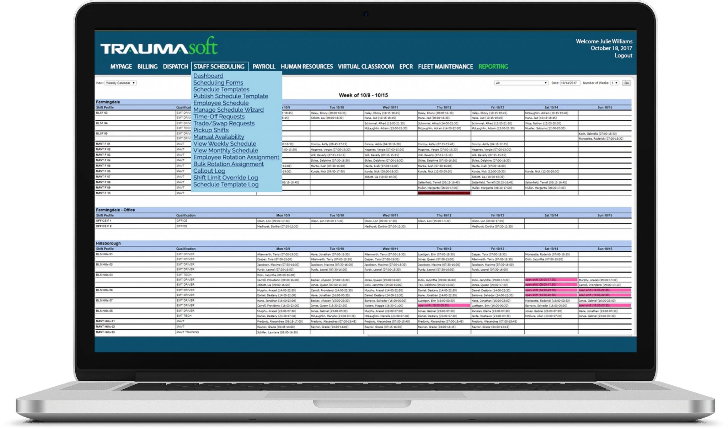Open Trade/Swap Requests
The height and width of the screenshot is (429, 728).
[224, 123]
